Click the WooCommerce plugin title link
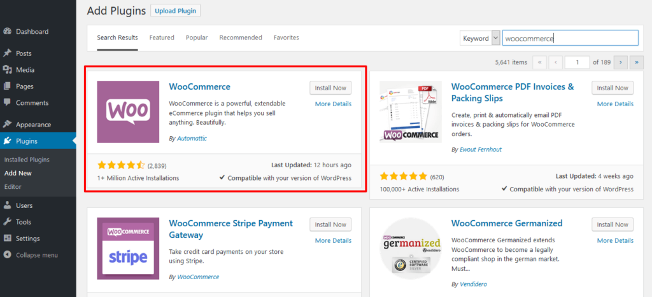This screenshot has width=652, height=297. click(x=199, y=87)
